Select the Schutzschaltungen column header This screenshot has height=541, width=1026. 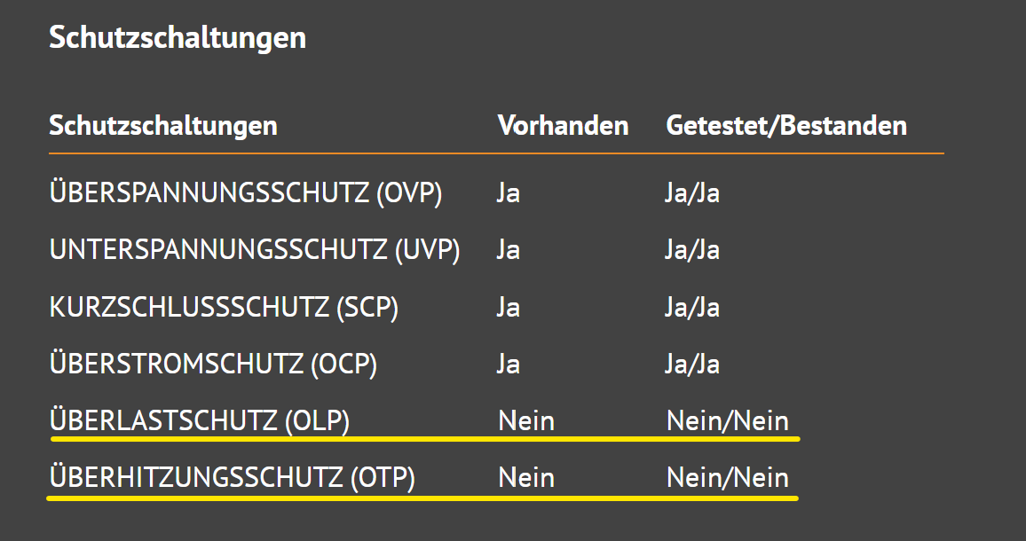tap(163, 126)
